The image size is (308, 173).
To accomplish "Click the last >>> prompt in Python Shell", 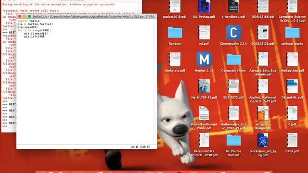I will pyautogui.click(x=5, y=126).
